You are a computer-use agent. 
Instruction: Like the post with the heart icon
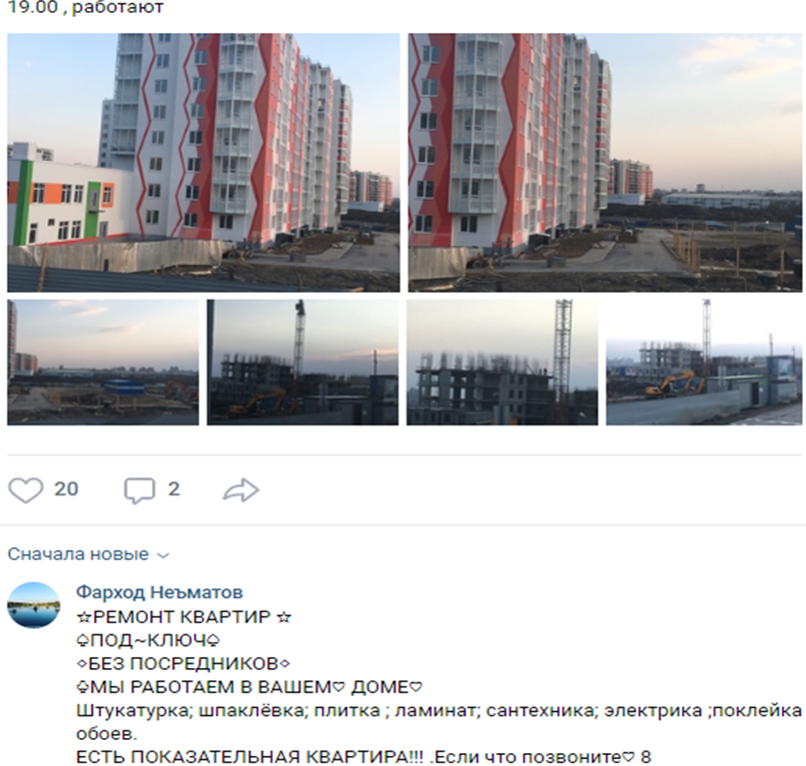(26, 490)
